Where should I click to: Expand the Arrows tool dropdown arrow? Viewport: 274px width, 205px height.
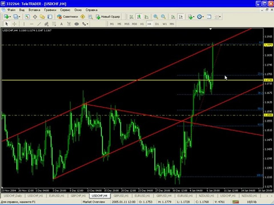87,24
